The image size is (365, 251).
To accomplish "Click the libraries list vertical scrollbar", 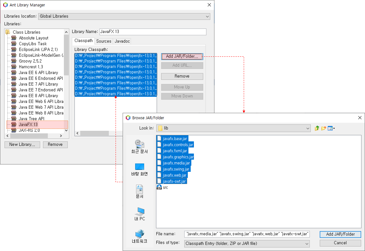I will coord(66,55).
